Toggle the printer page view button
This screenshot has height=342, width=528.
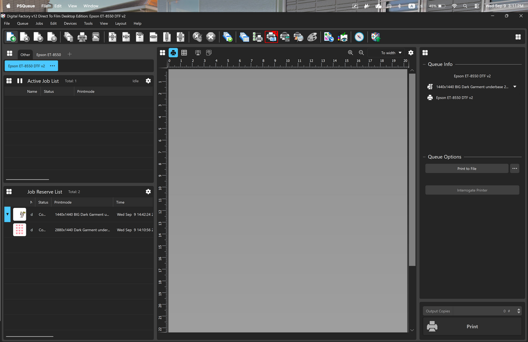click(x=173, y=53)
